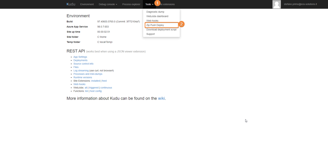Viewport: 328px width, 160px height.
Task: Follow the Deployments REST link
Action: 80,60
